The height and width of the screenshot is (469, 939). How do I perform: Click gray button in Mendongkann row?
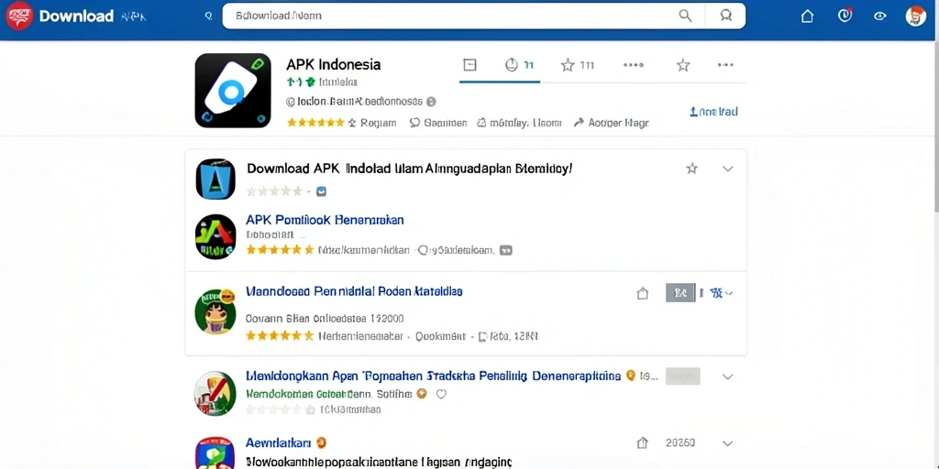click(682, 376)
